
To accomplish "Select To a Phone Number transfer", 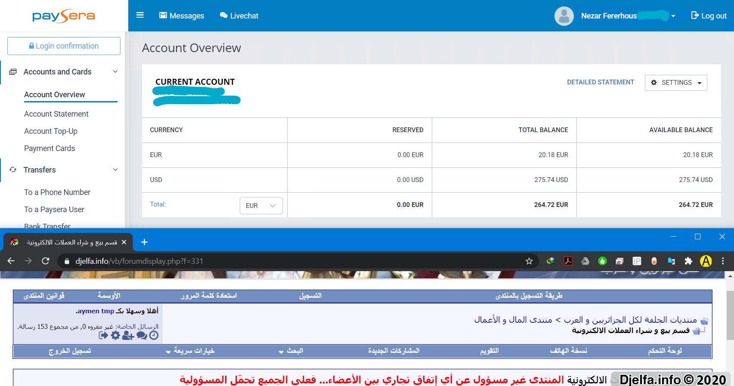I will pos(57,192).
